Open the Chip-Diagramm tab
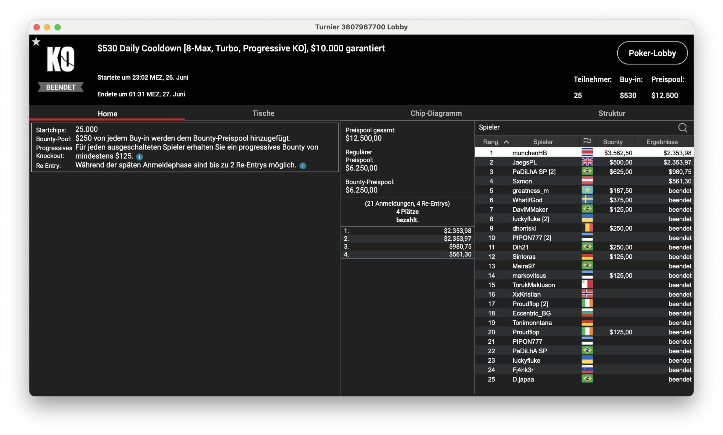Viewport: 723px width, 435px height. pos(436,113)
